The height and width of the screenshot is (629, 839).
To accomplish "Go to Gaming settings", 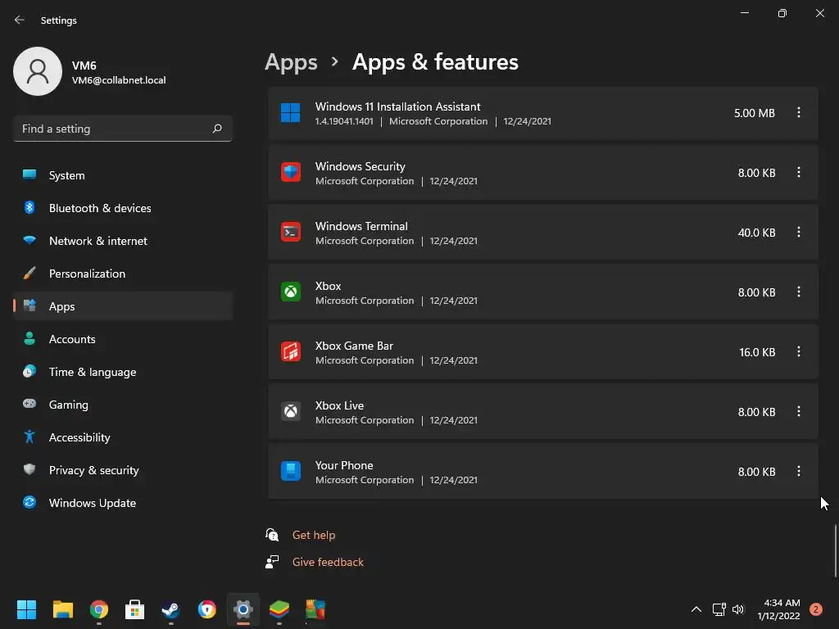I will coord(123,405).
